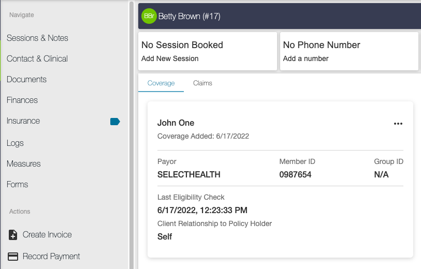The image size is (421, 269).
Task: Click Add New Session link
Action: click(170, 59)
